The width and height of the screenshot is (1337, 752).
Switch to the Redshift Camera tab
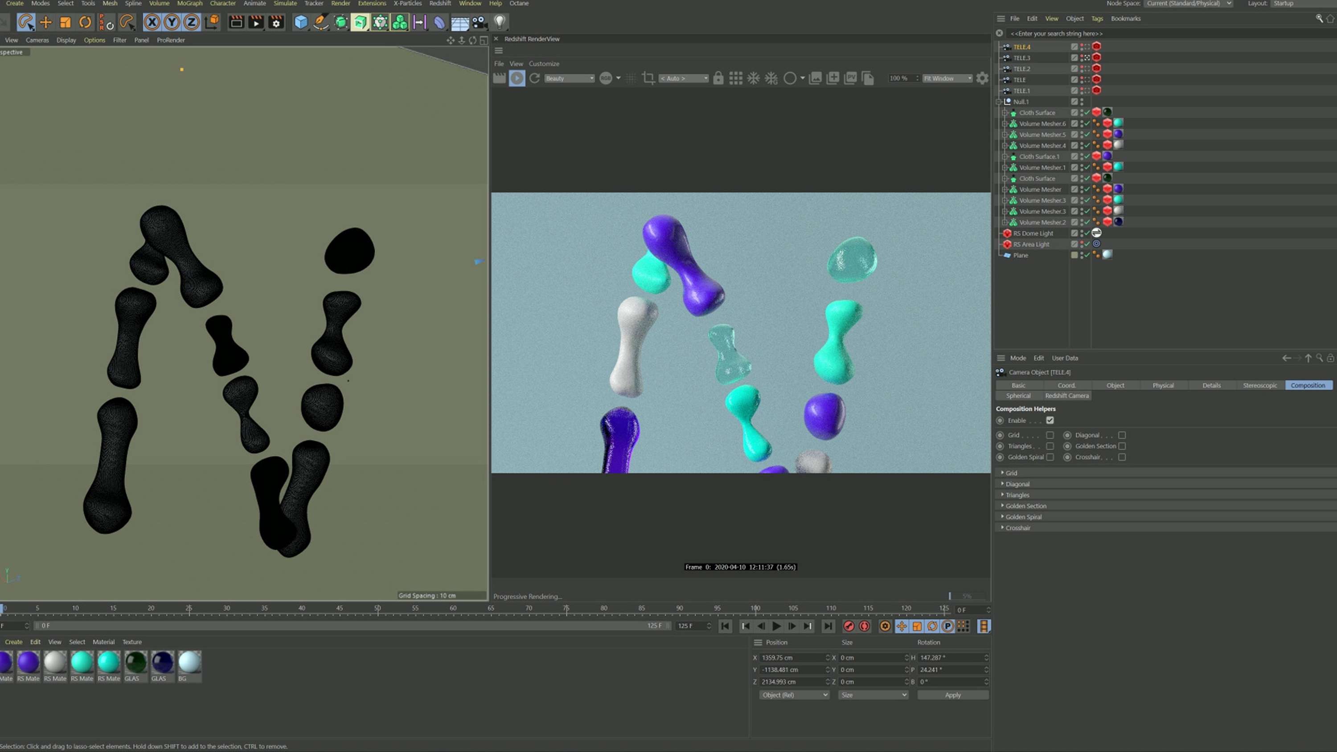1066,396
